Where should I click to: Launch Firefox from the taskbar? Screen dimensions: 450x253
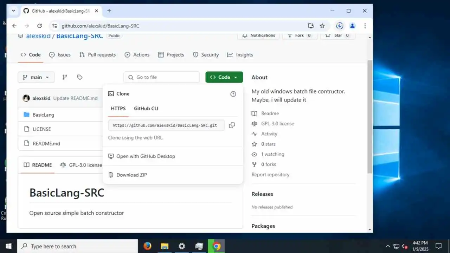tap(147, 246)
